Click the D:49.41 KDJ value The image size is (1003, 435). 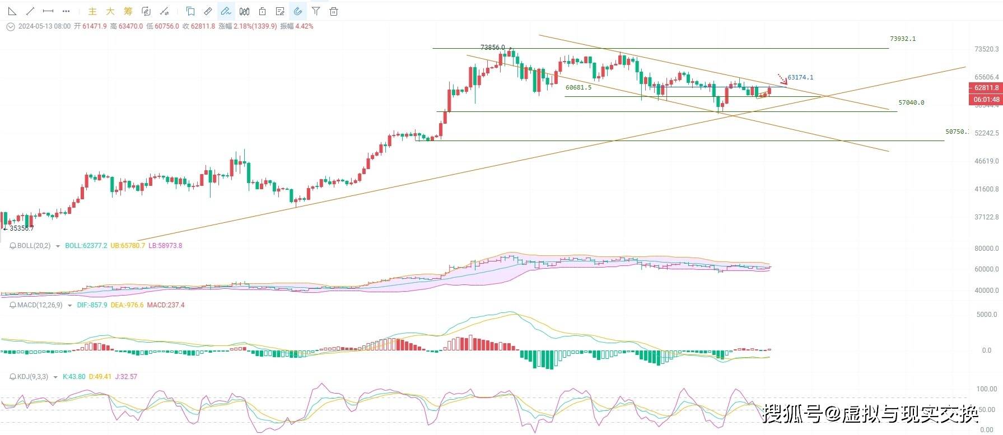point(100,377)
